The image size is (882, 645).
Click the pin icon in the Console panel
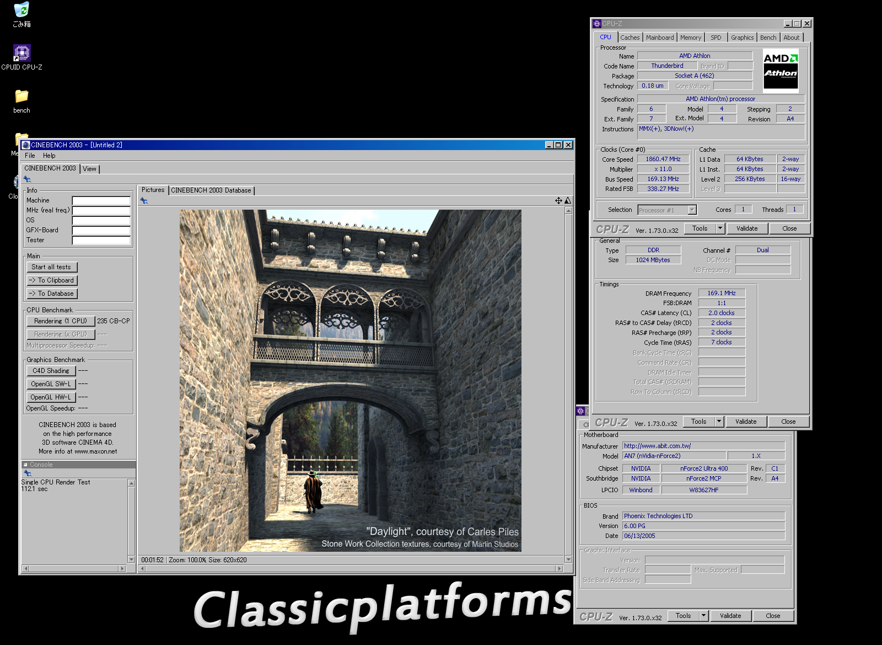coord(27,473)
